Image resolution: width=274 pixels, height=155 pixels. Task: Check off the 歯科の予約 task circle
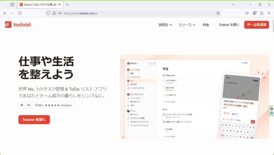pos(164,88)
